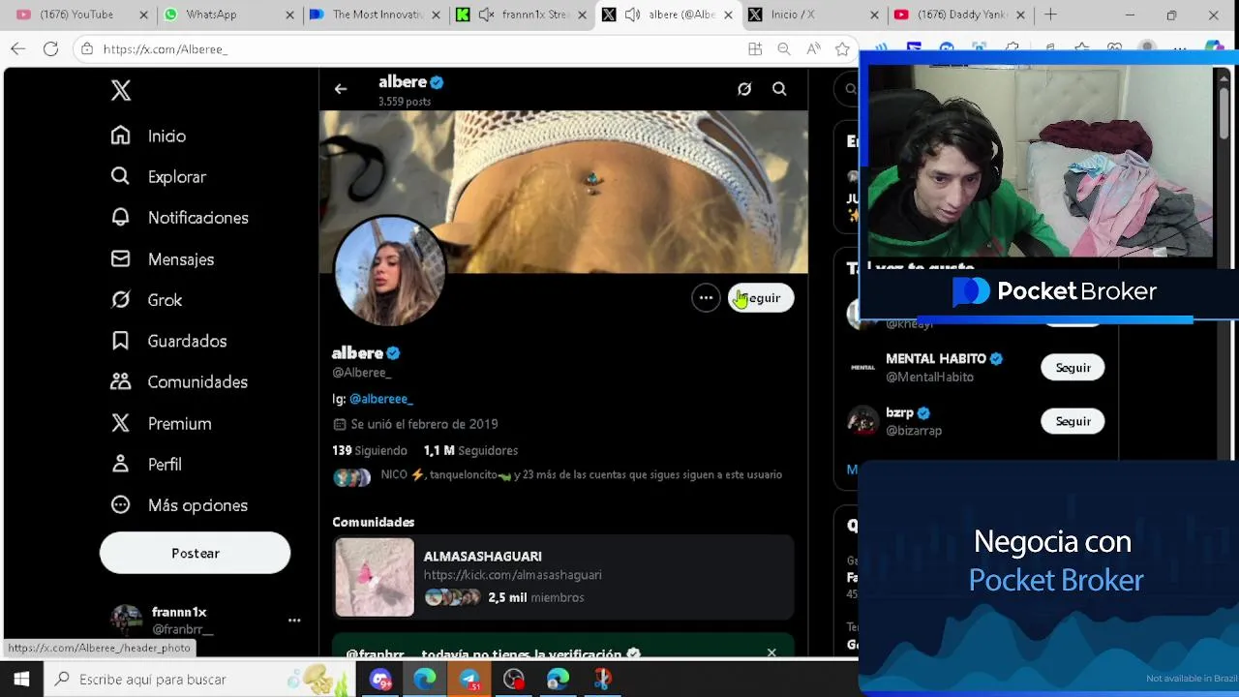This screenshot has width=1239, height=697.
Task: Click the bzrp avatar
Action: click(862, 421)
